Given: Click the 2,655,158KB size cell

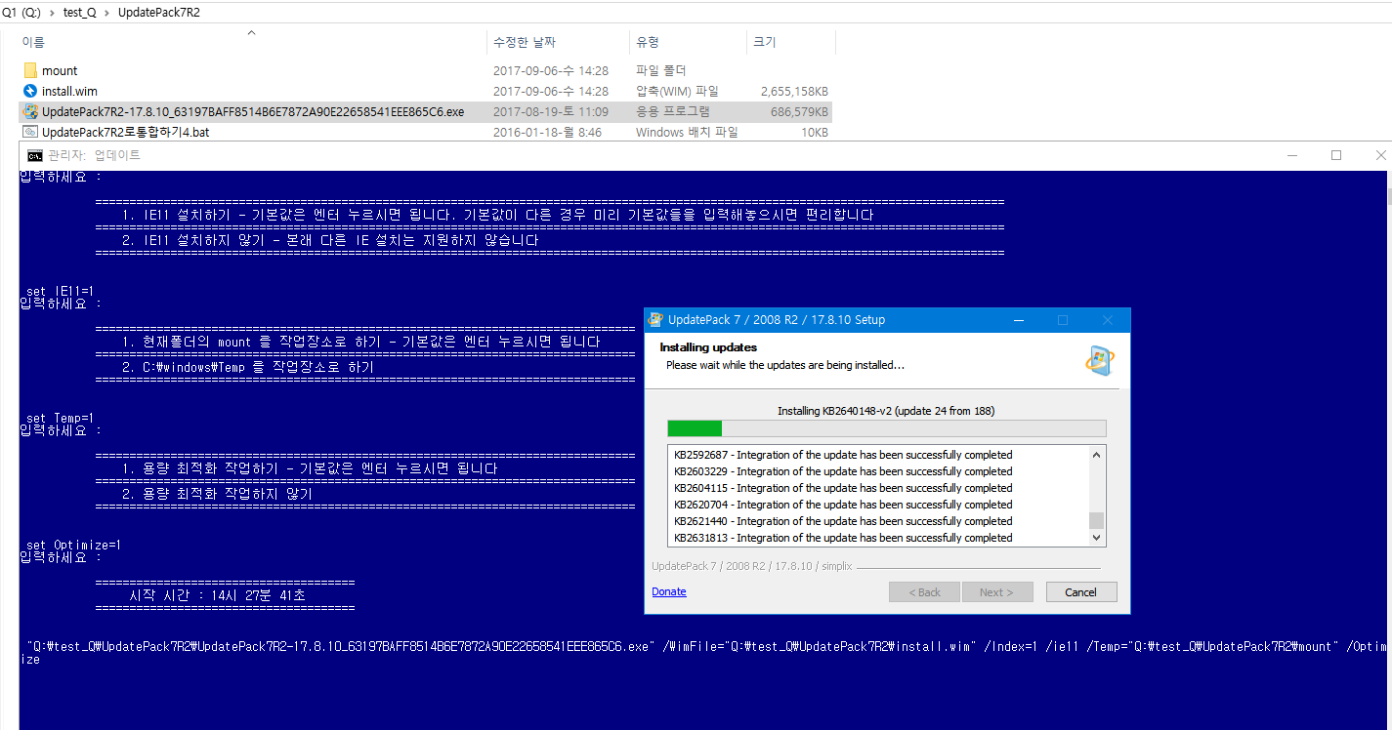Looking at the screenshot, I should pyautogui.click(x=794, y=91).
